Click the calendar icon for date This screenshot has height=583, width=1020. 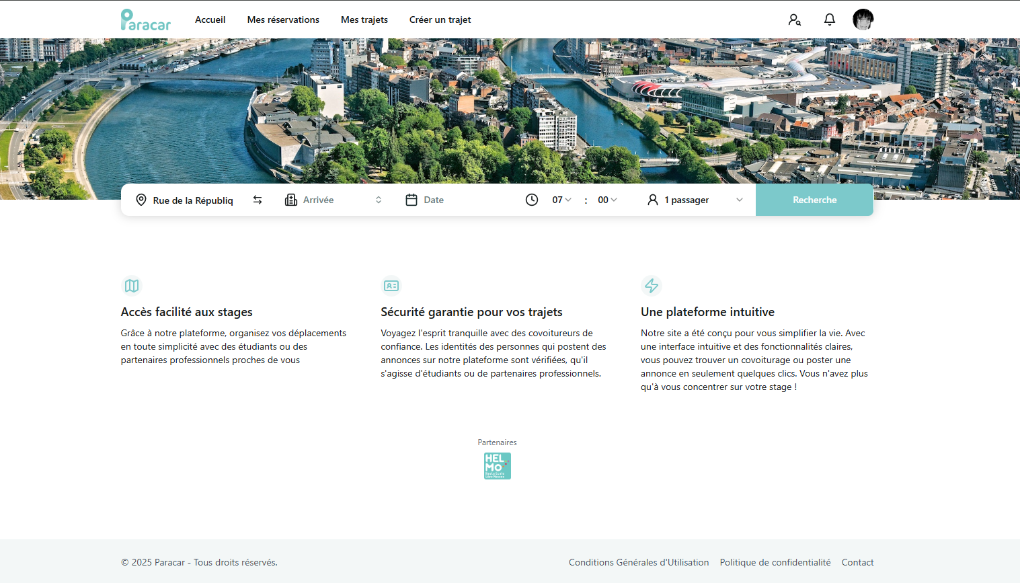[x=411, y=200]
